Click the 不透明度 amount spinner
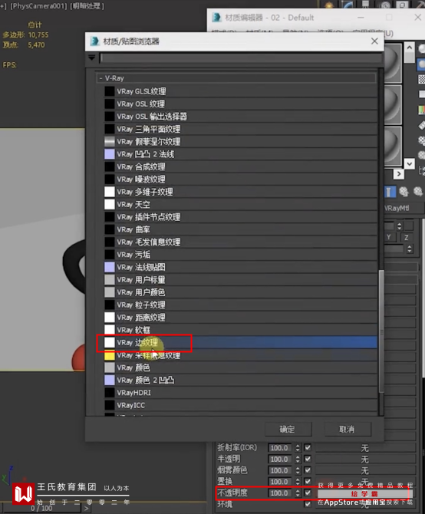425x514 pixels. click(x=298, y=493)
